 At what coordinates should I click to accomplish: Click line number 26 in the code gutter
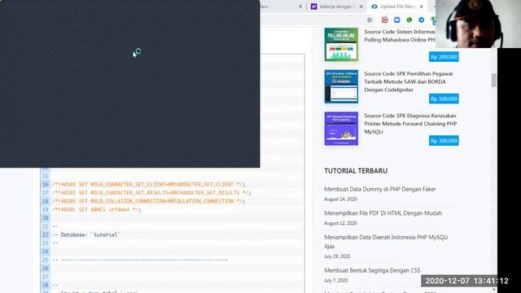pos(46,268)
